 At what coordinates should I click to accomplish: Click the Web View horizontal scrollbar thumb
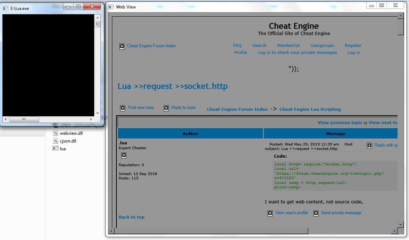coord(211,231)
